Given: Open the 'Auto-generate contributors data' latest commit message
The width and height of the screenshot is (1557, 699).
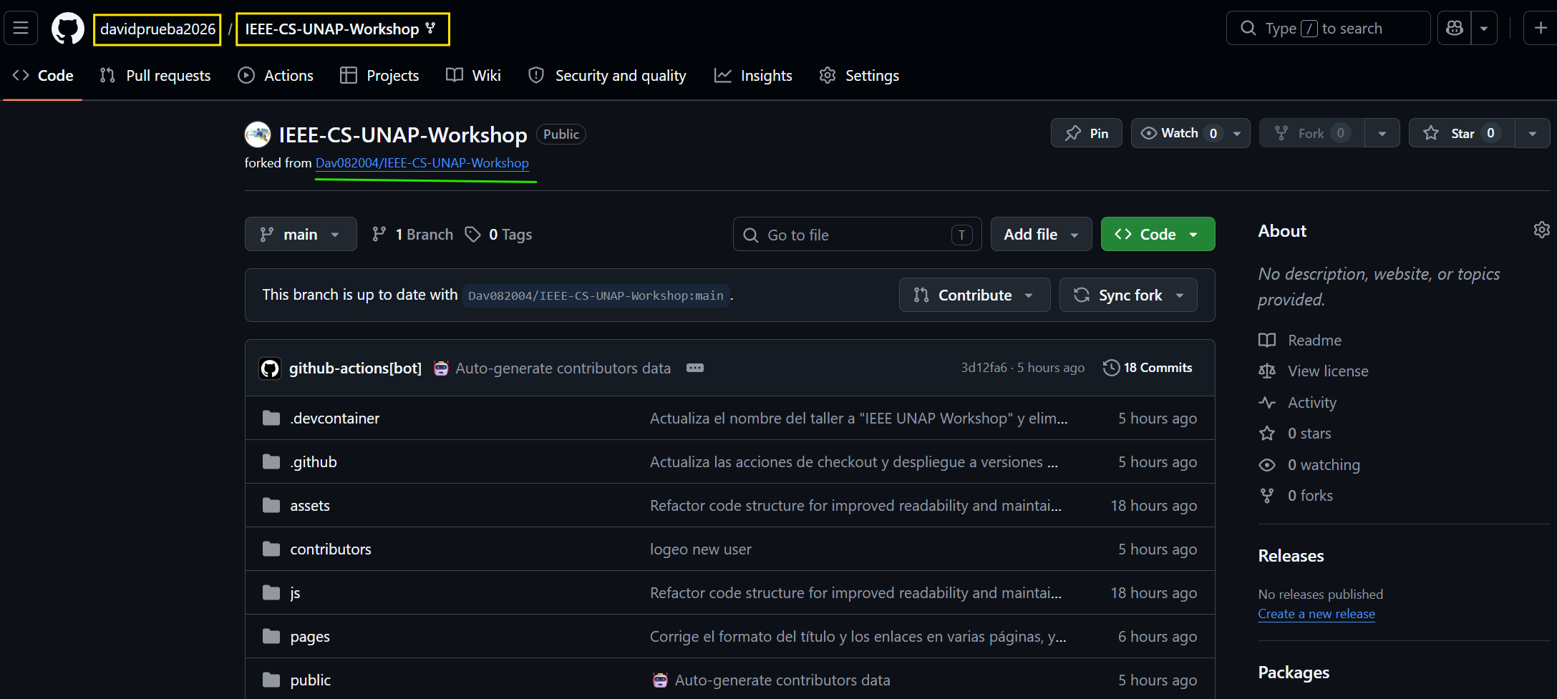Looking at the screenshot, I should click(x=563, y=368).
